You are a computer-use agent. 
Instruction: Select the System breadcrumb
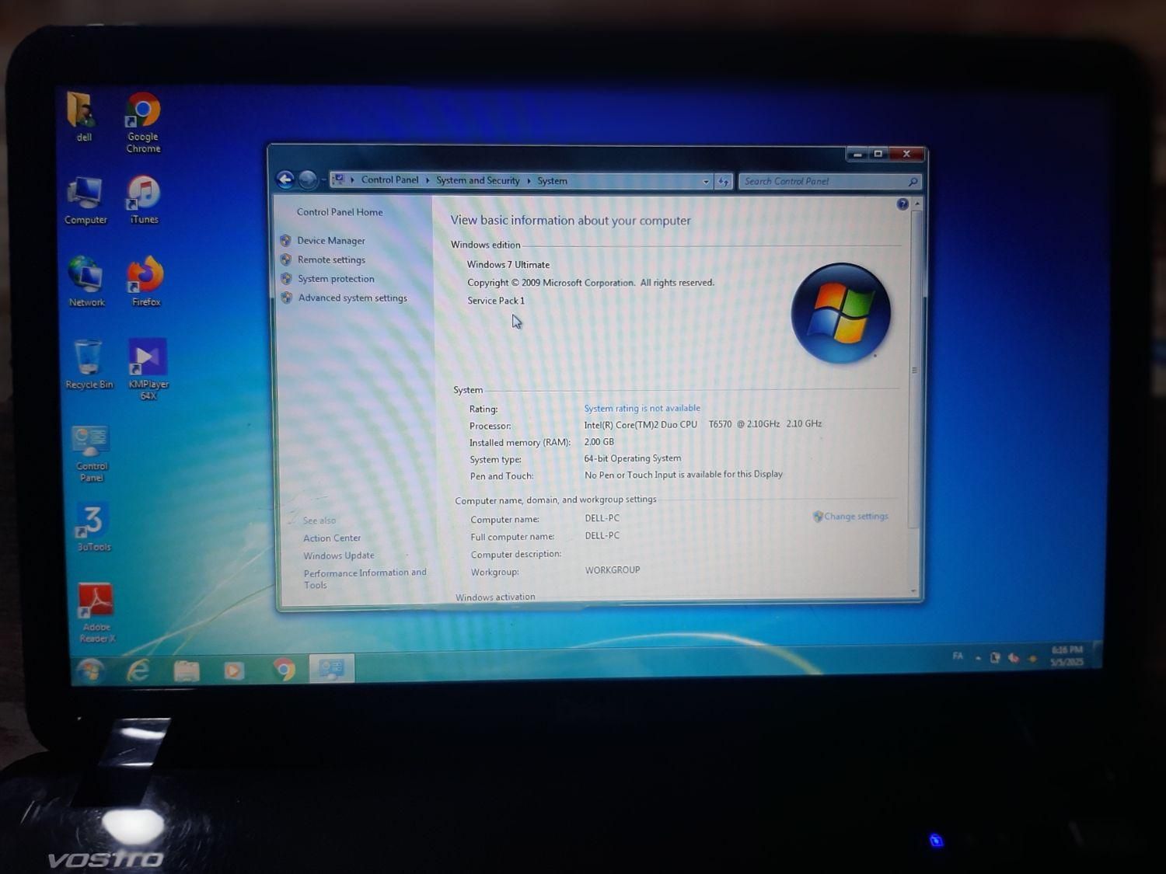point(552,181)
